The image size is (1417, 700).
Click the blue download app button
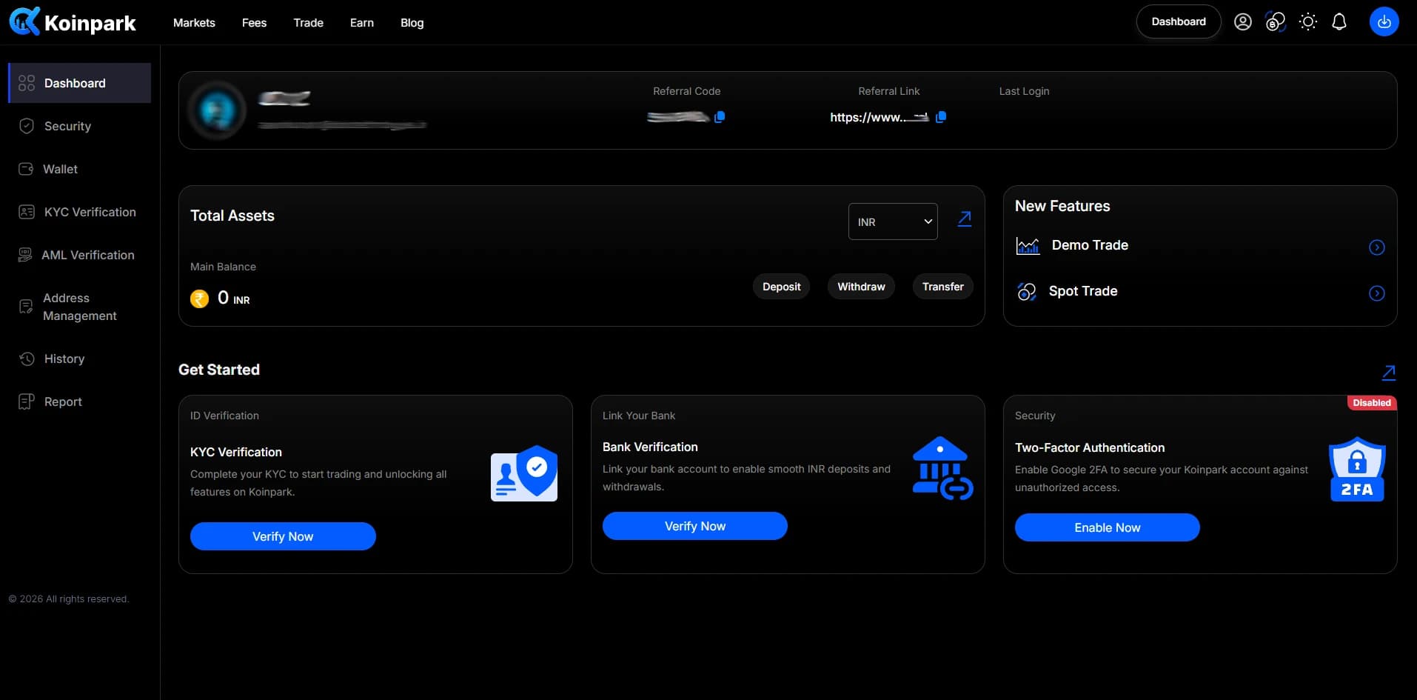pyautogui.click(x=1384, y=22)
